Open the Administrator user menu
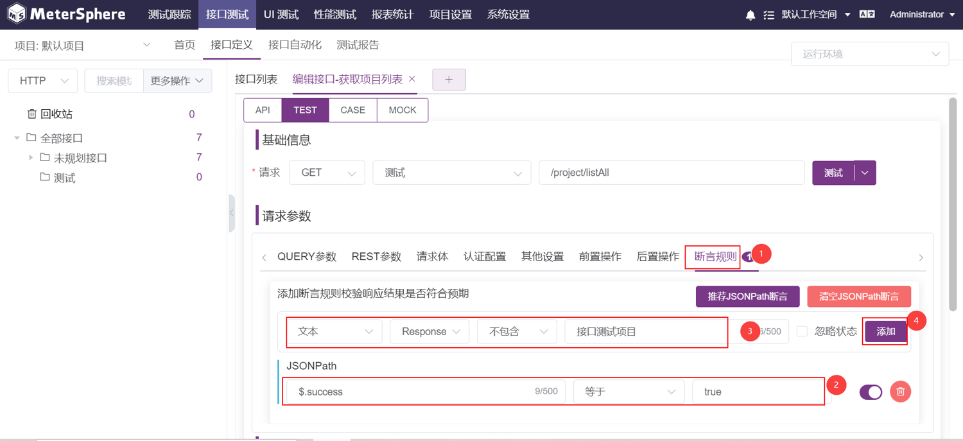This screenshot has height=441, width=963. [922, 15]
